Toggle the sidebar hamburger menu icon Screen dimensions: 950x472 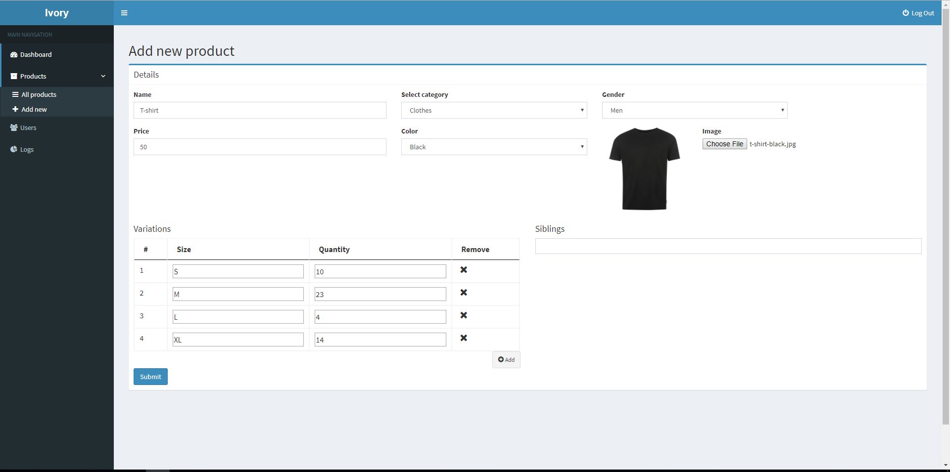[124, 13]
